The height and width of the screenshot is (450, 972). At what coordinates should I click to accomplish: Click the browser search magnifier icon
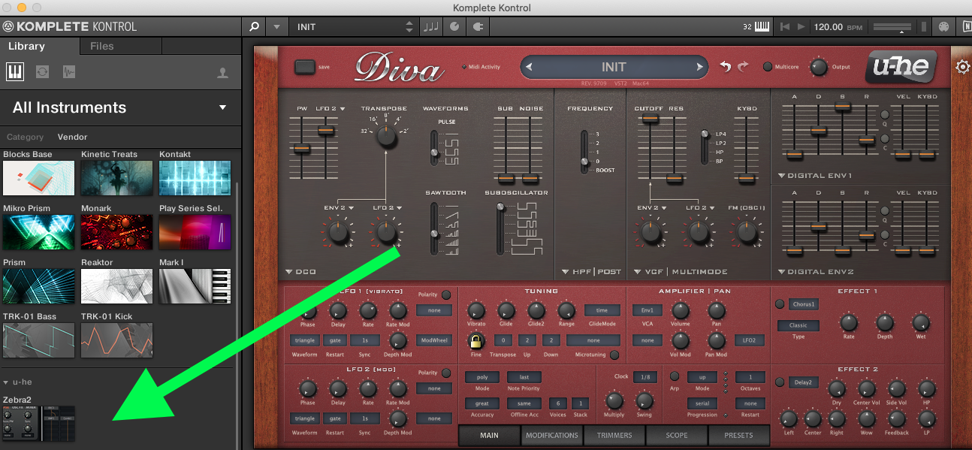[254, 26]
